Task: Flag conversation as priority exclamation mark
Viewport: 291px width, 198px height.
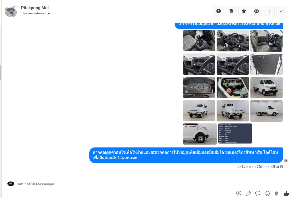Action: 269,11
